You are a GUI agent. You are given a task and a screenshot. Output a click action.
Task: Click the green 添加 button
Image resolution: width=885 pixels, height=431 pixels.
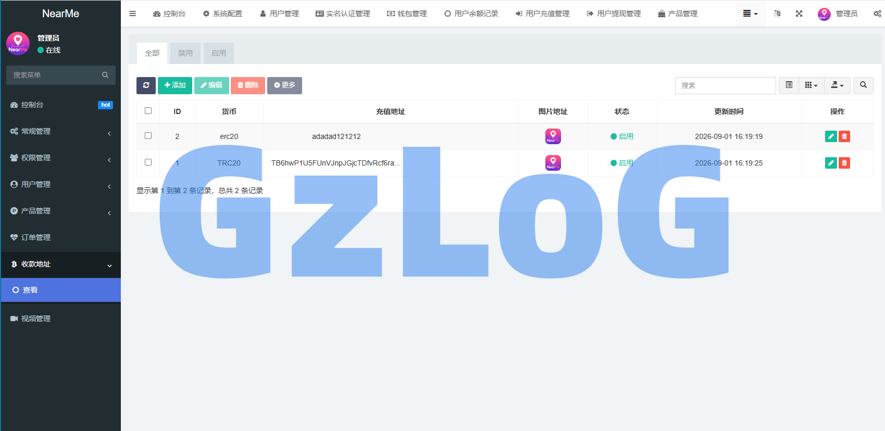coord(175,85)
